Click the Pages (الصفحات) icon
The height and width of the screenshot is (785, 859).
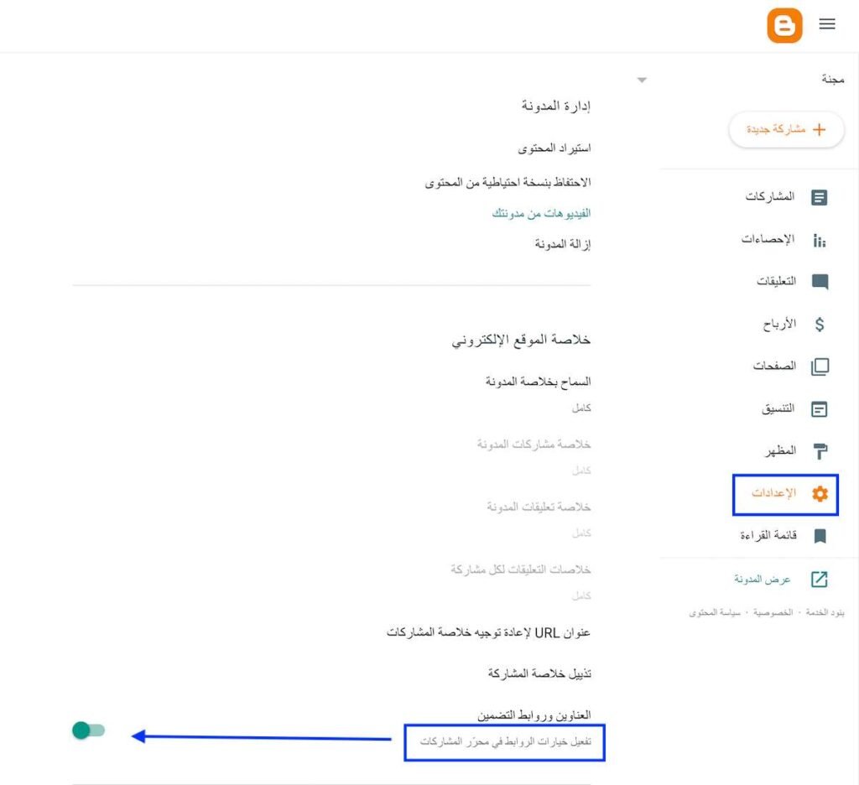[x=820, y=367]
